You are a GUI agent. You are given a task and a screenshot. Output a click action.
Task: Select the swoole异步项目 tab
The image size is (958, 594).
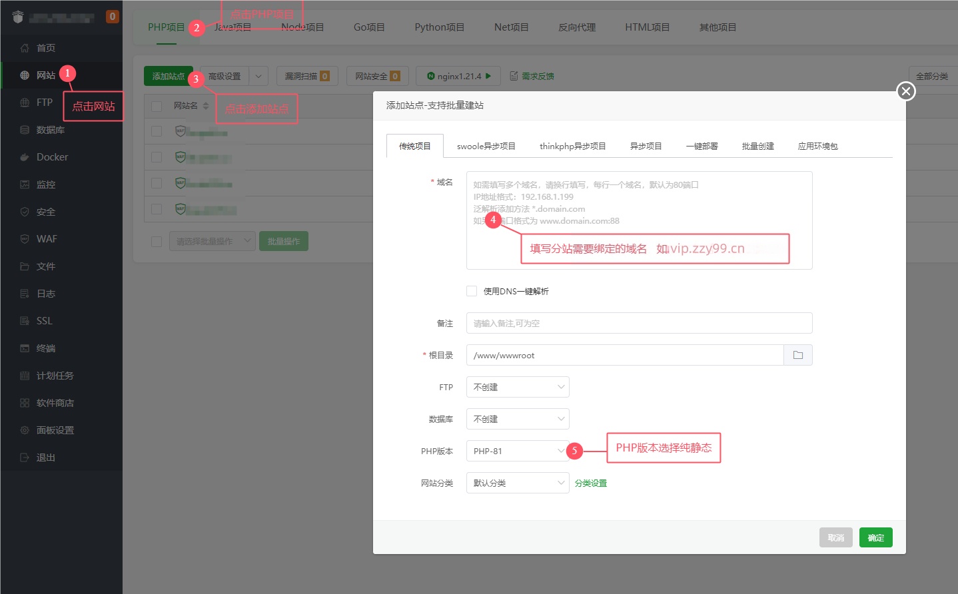(x=486, y=146)
